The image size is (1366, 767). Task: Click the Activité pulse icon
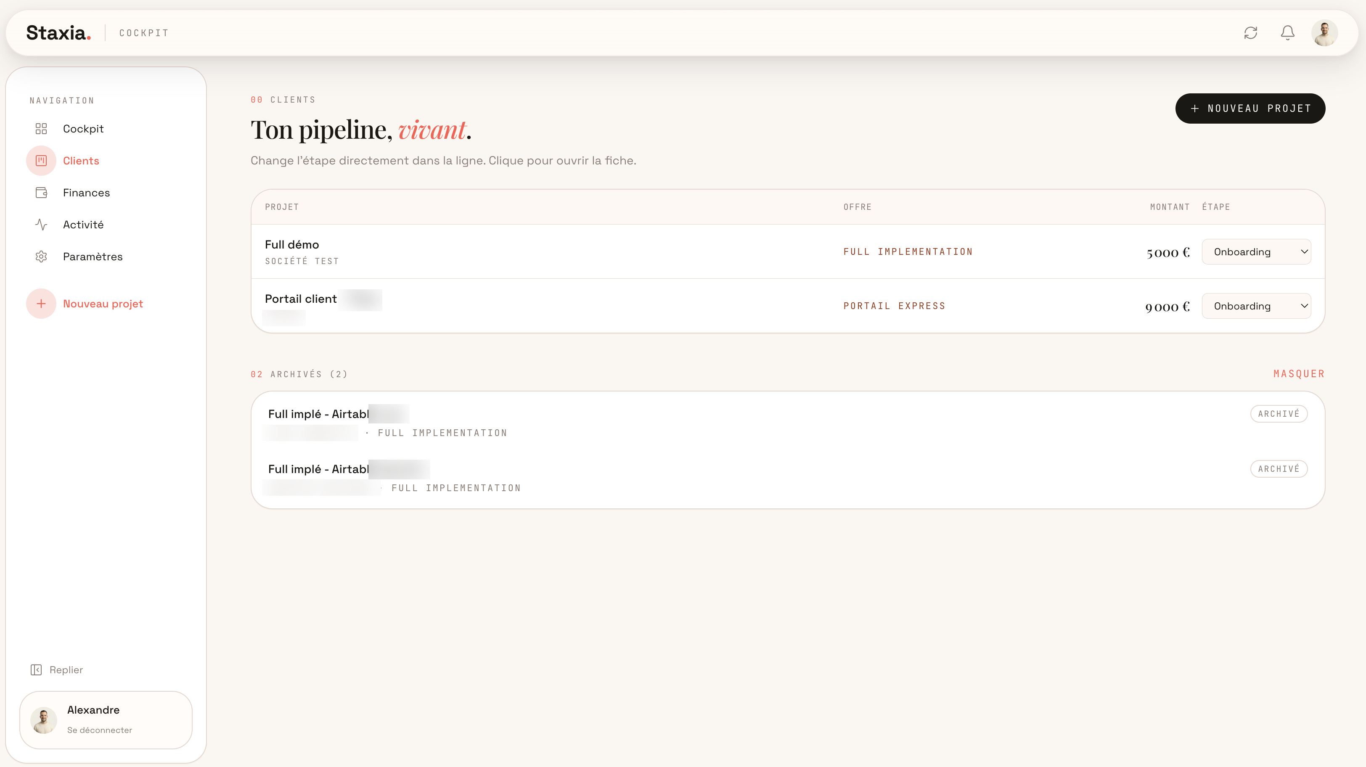pyautogui.click(x=41, y=225)
